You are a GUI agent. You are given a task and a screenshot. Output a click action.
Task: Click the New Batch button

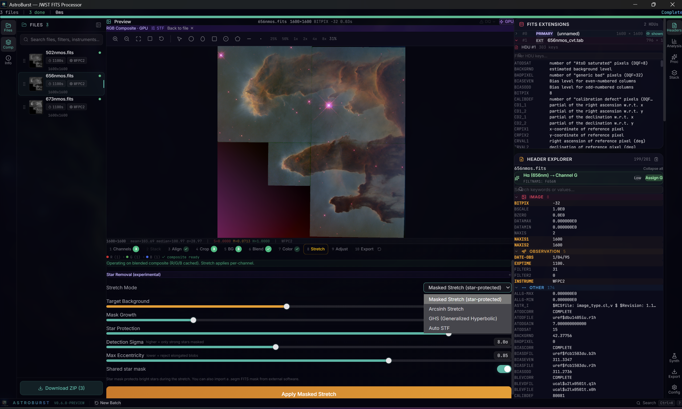coord(108,403)
